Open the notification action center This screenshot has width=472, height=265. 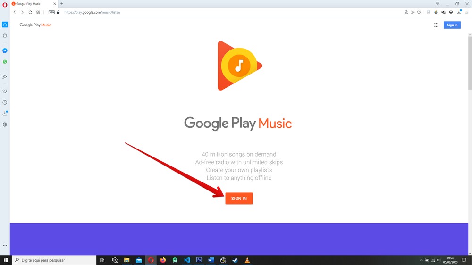coord(464,260)
